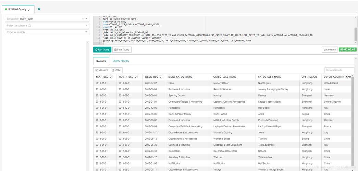Open the query parameters button
This screenshot has height=171, width=358.
coord(330,50)
